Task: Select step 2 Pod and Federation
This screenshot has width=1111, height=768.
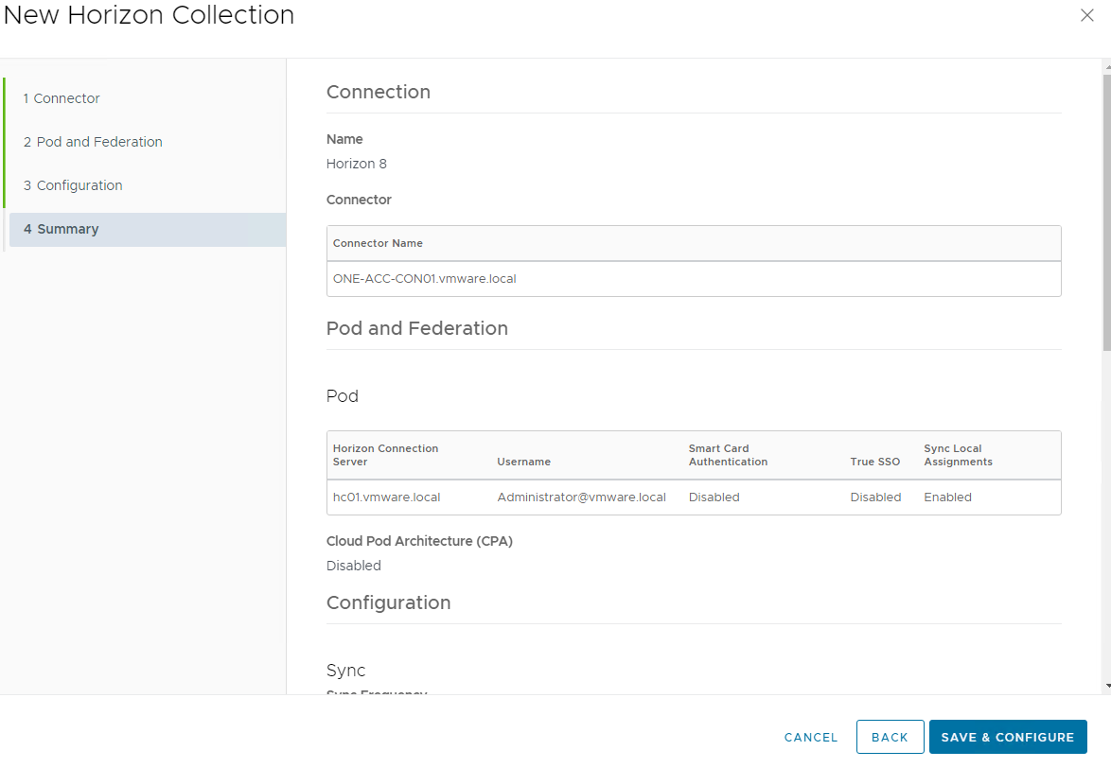Action: [x=93, y=141]
